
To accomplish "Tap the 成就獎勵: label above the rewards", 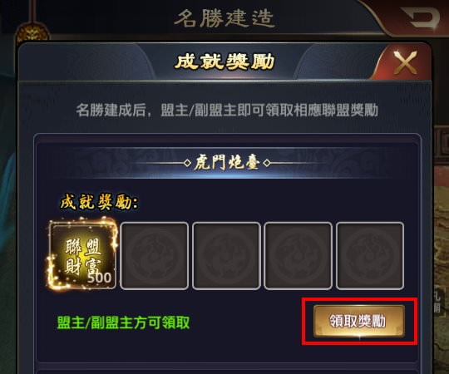I will (99, 202).
